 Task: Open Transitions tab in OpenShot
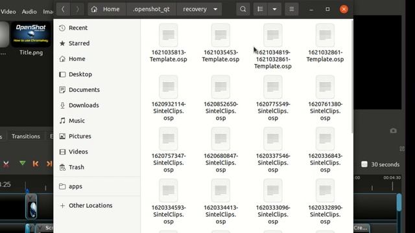[26, 137]
